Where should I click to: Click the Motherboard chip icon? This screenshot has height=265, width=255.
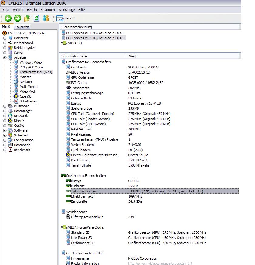pyautogui.click(x=10, y=43)
